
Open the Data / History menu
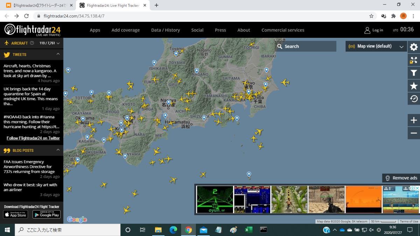(x=166, y=30)
